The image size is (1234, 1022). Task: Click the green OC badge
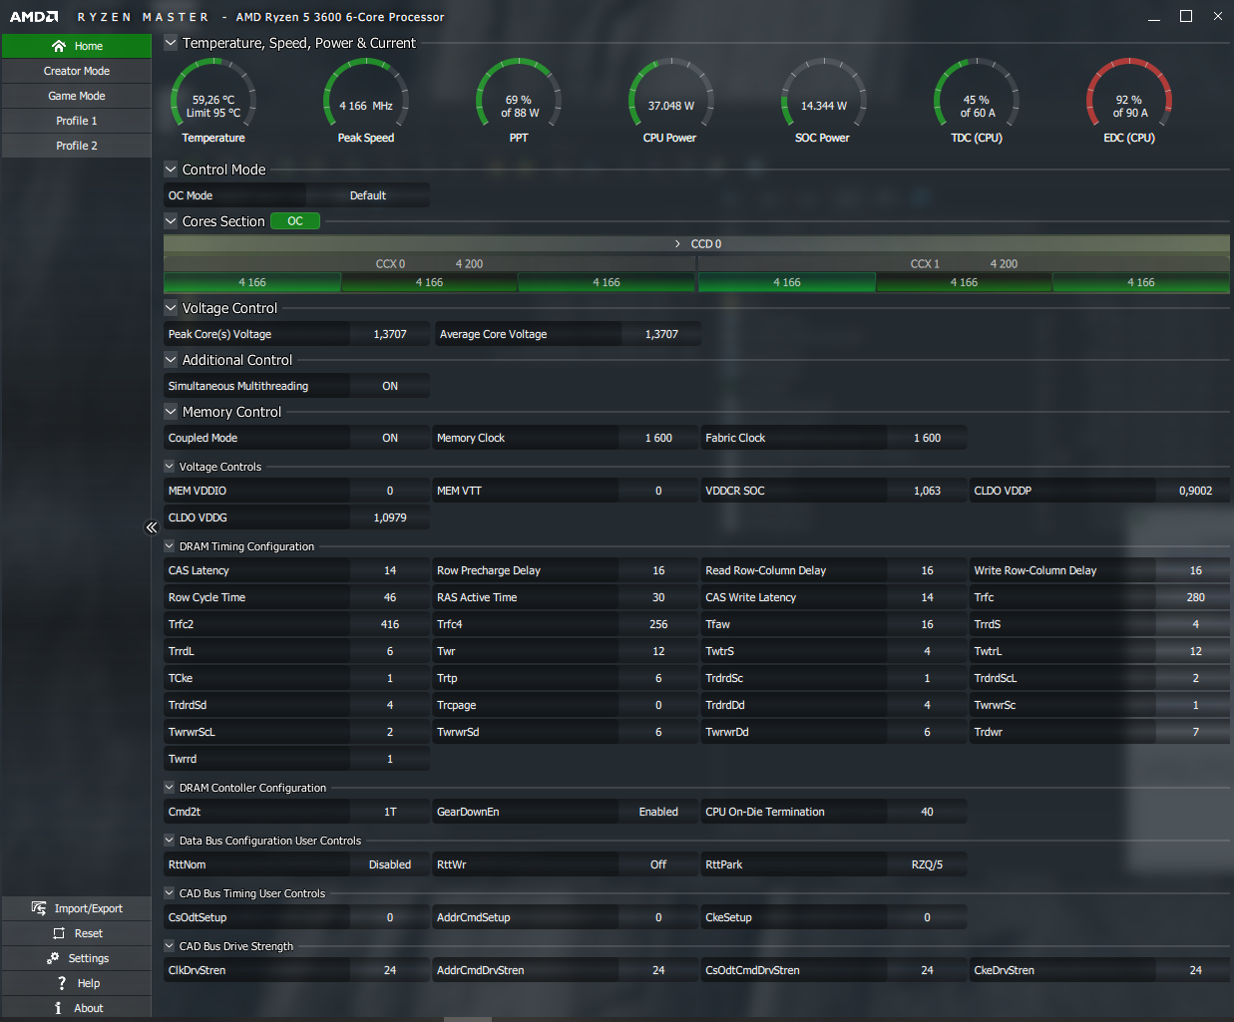pyautogui.click(x=295, y=221)
